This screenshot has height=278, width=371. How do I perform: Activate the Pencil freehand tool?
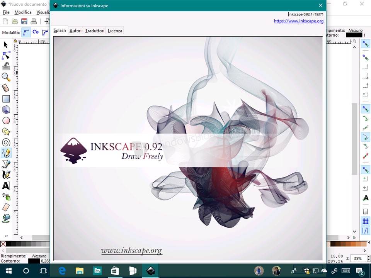click(6, 153)
